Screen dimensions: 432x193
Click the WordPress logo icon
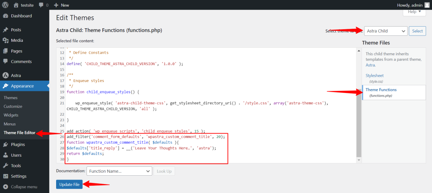click(x=5, y=5)
